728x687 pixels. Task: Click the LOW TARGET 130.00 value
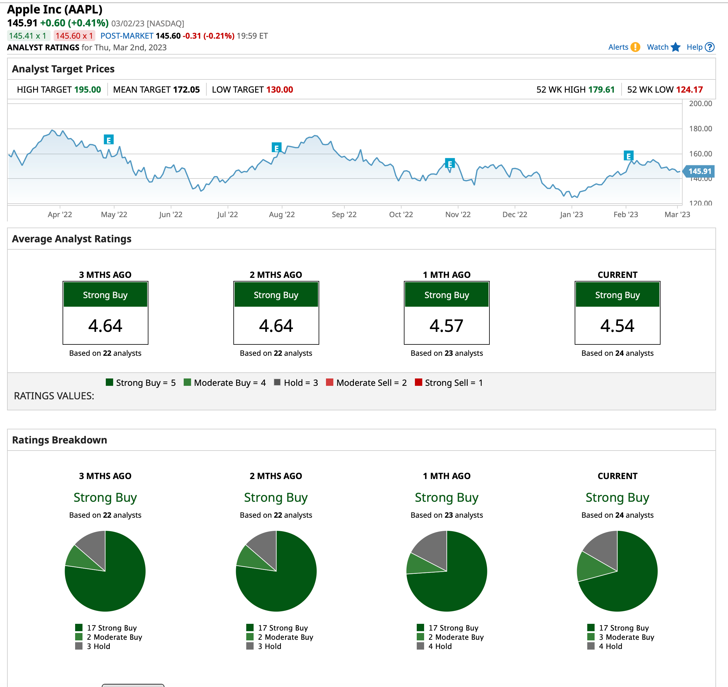[280, 90]
